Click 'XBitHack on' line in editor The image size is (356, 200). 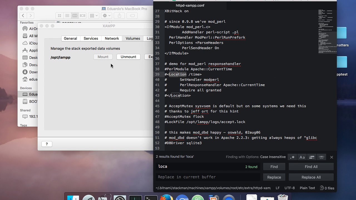pos(176,11)
